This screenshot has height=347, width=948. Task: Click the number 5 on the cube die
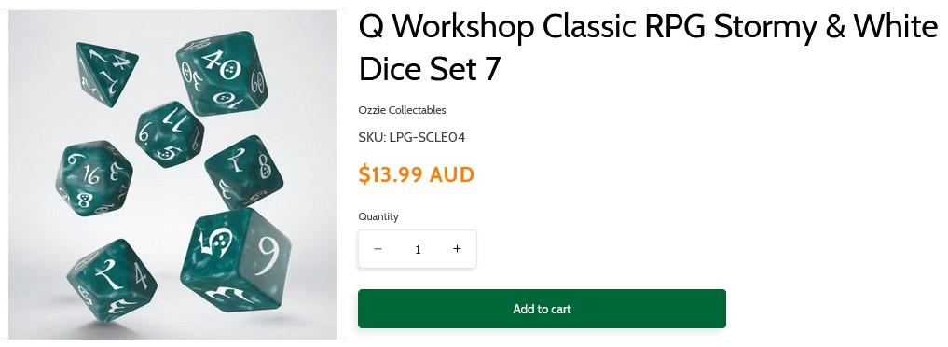pos(206,243)
